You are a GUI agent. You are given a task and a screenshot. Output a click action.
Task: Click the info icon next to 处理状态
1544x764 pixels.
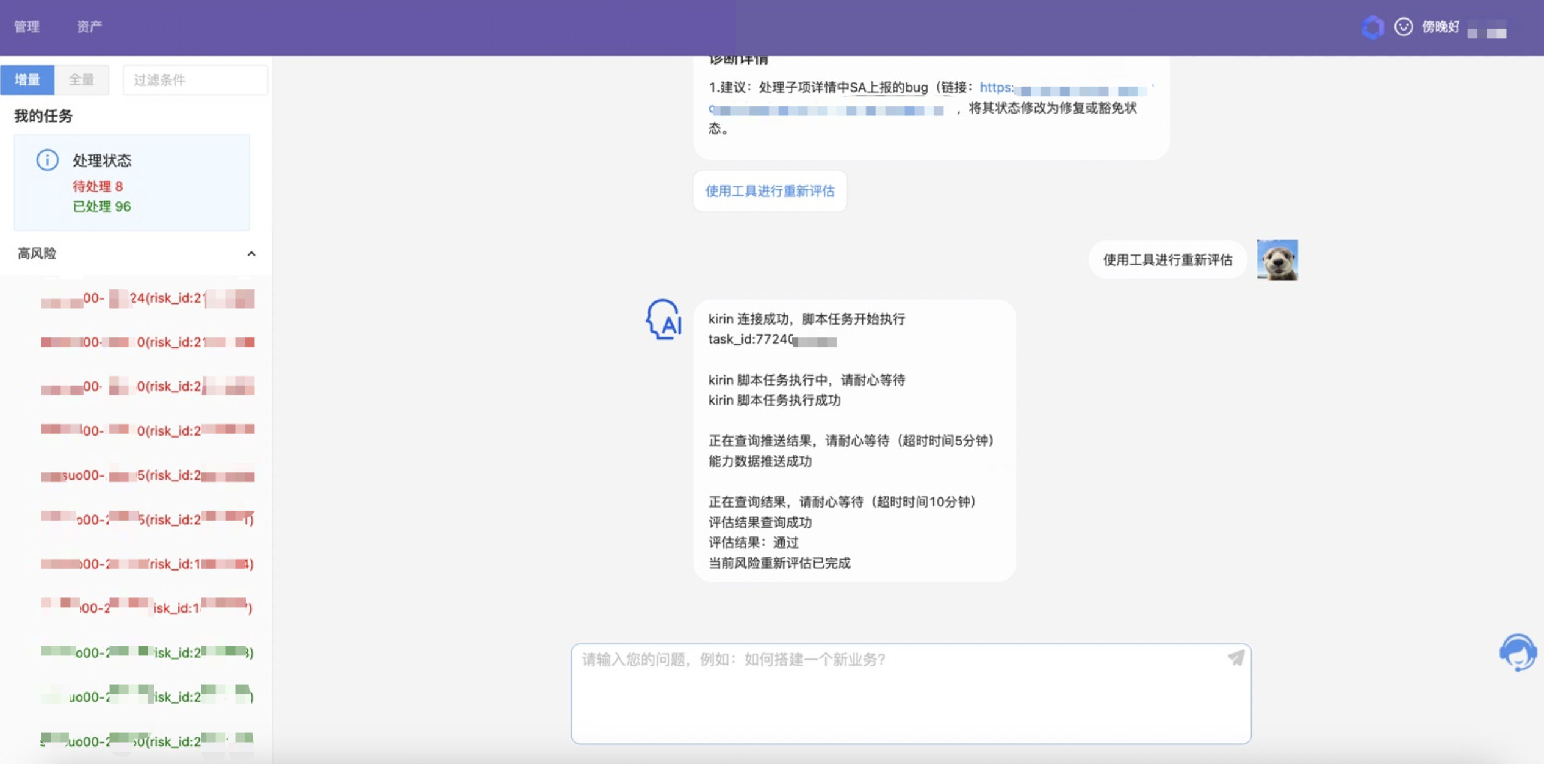46,160
